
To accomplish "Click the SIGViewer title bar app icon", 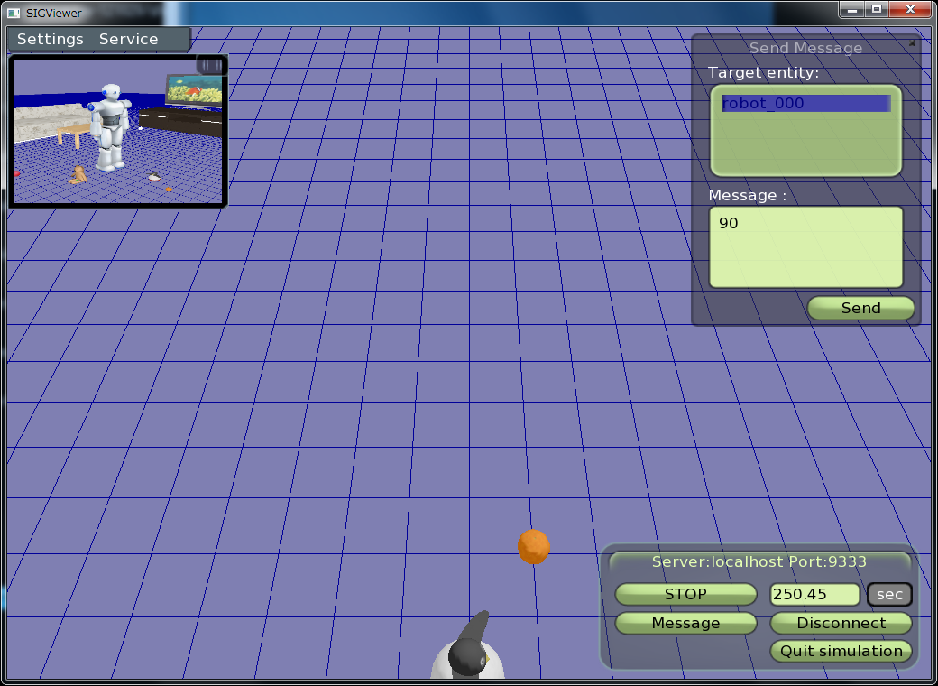I will 14,13.
